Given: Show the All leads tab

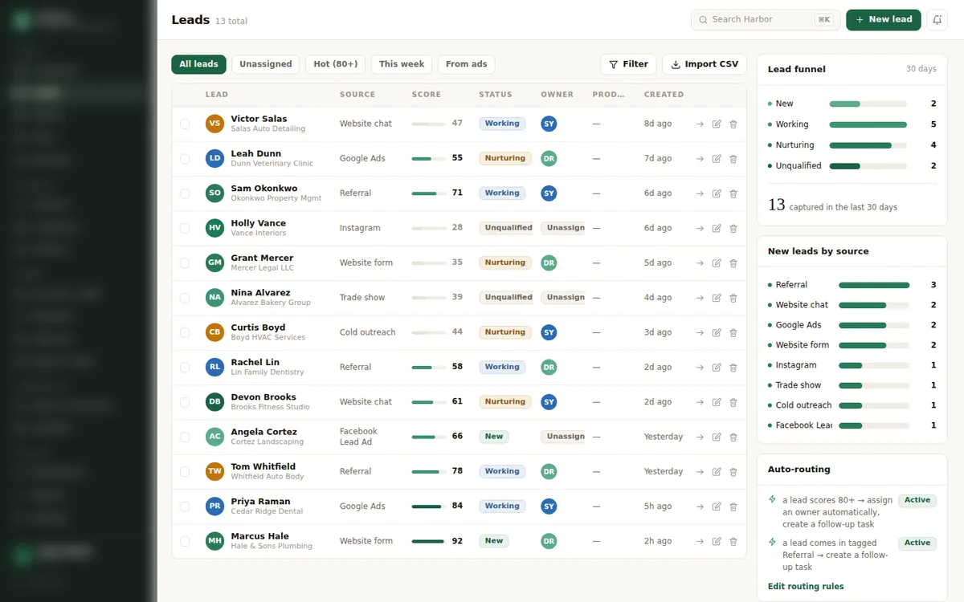Looking at the screenshot, I should pos(198,64).
